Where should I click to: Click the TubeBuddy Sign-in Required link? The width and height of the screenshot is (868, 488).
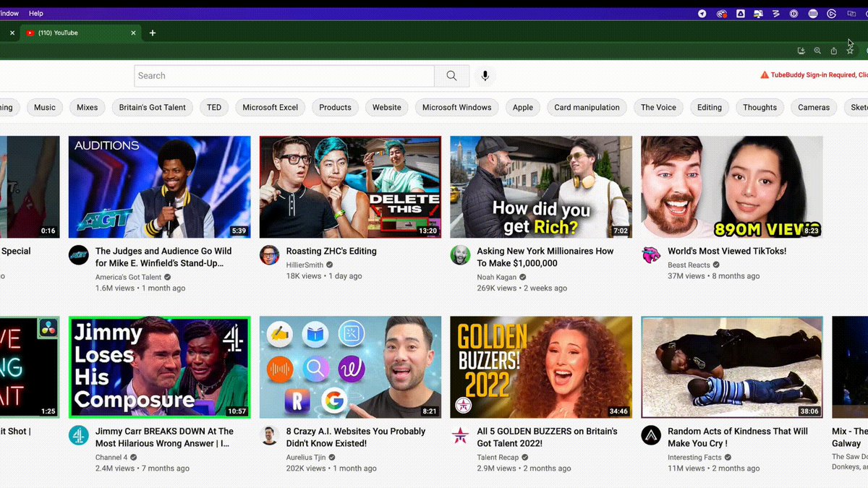click(x=819, y=75)
